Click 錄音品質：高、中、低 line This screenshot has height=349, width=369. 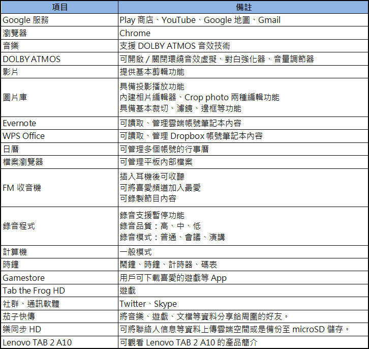coord(160,226)
